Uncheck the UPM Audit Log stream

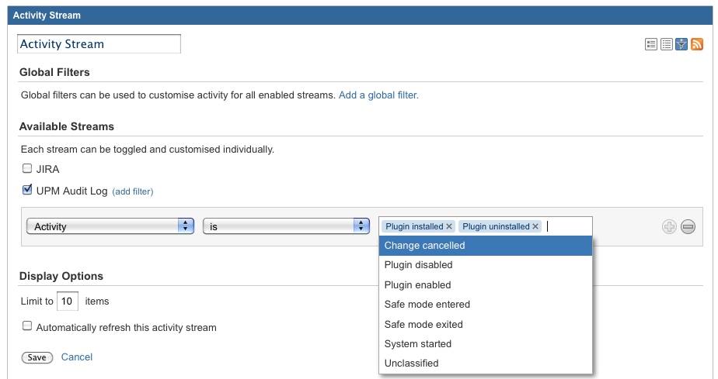pos(27,189)
